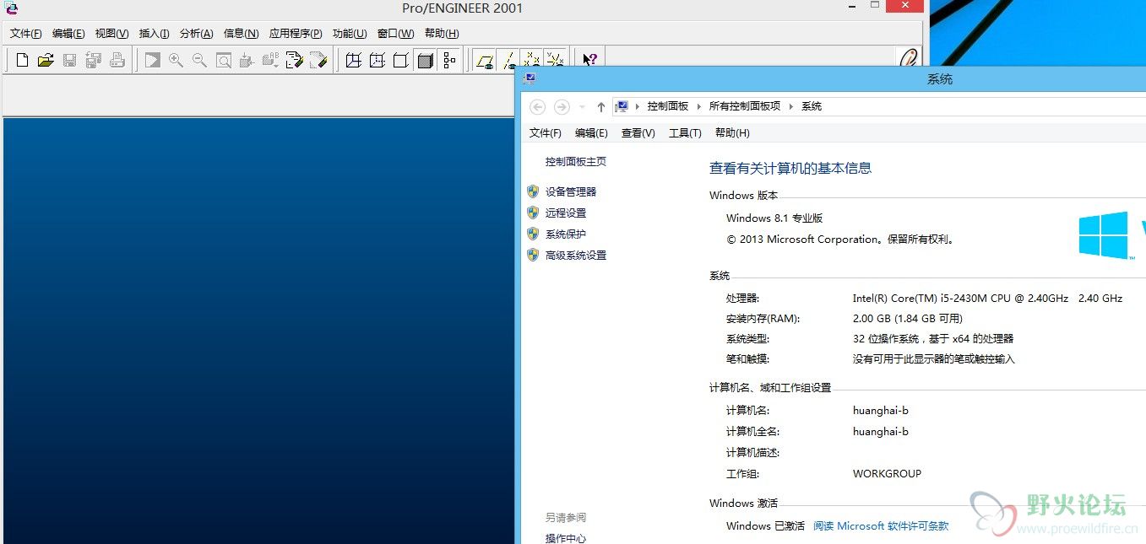Viewport: 1146px width, 544px height.
Task: Click 系统 breadcrumb in address bar
Action: pos(812,106)
